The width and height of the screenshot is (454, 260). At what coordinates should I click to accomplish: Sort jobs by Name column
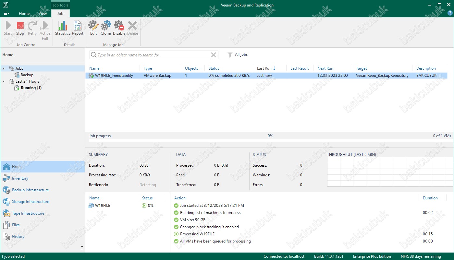94,68
